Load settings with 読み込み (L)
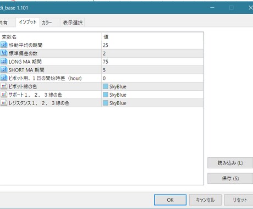This screenshot has height=209, width=253. coord(230,163)
